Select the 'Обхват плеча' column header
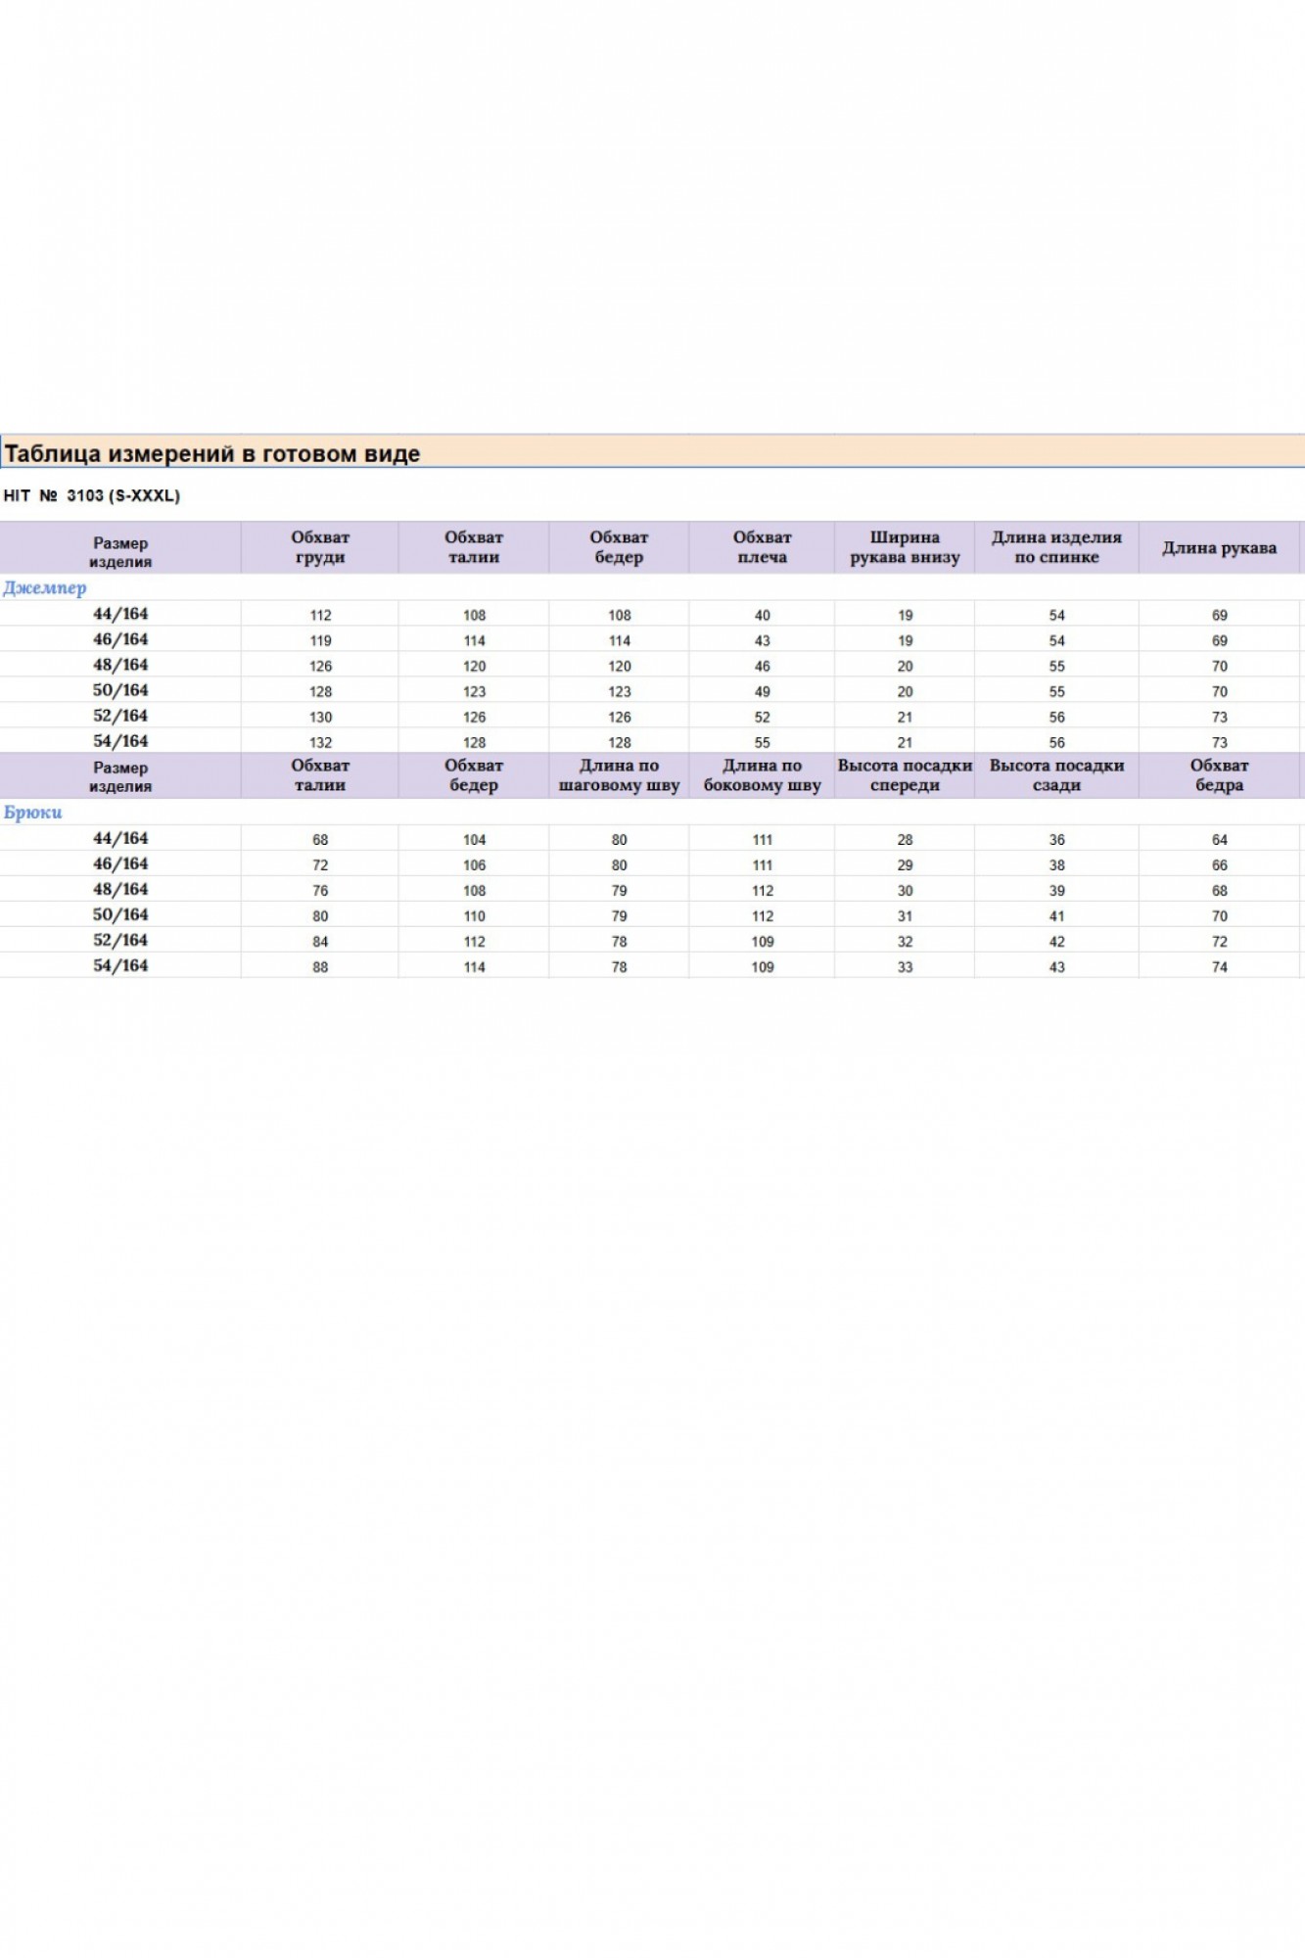 pyautogui.click(x=762, y=547)
